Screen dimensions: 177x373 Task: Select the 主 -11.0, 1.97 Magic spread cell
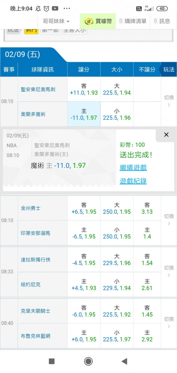[x=84, y=114]
